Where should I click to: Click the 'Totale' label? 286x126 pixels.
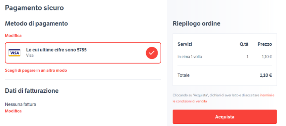coord(183,75)
